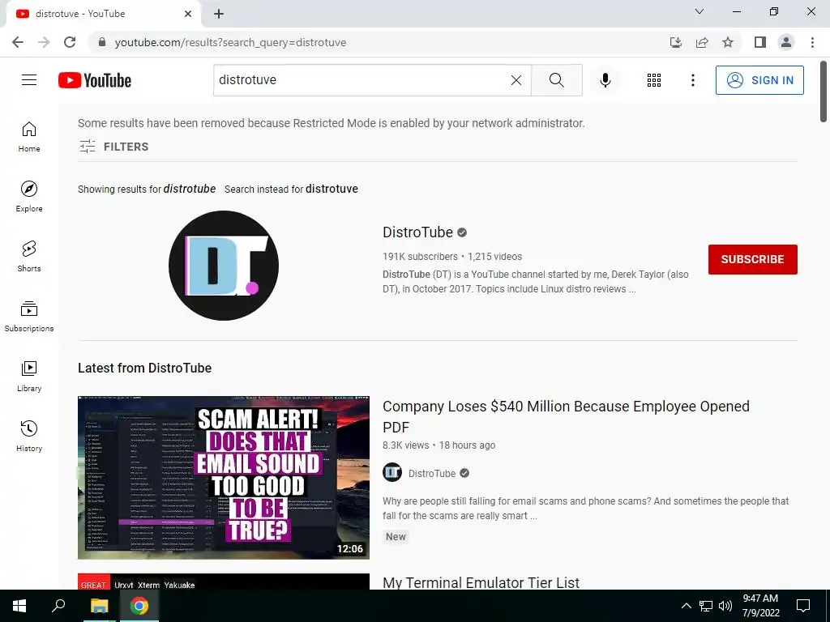Screen dimensions: 830x622
Task: Click the distrotube showing results link
Action: click(x=190, y=189)
